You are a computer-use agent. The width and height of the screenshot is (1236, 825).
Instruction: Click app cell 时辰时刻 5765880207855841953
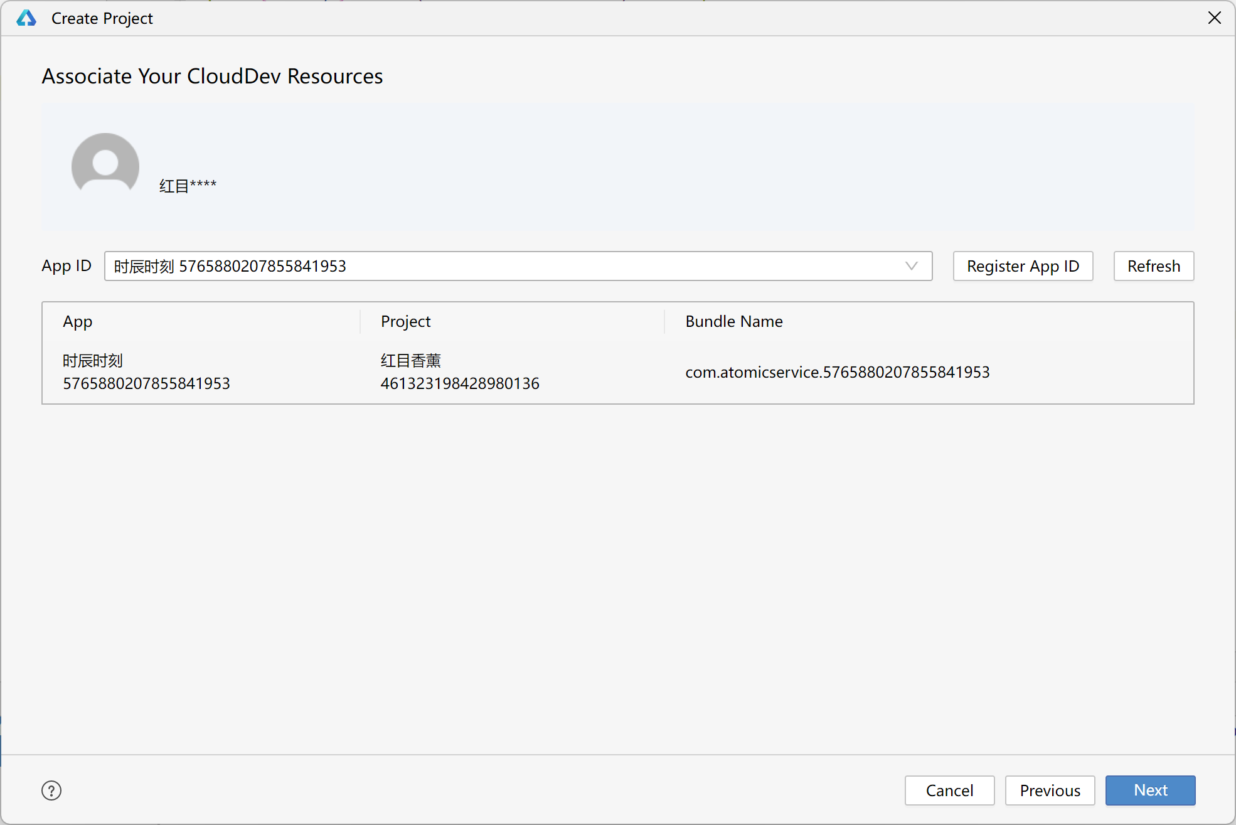click(146, 372)
